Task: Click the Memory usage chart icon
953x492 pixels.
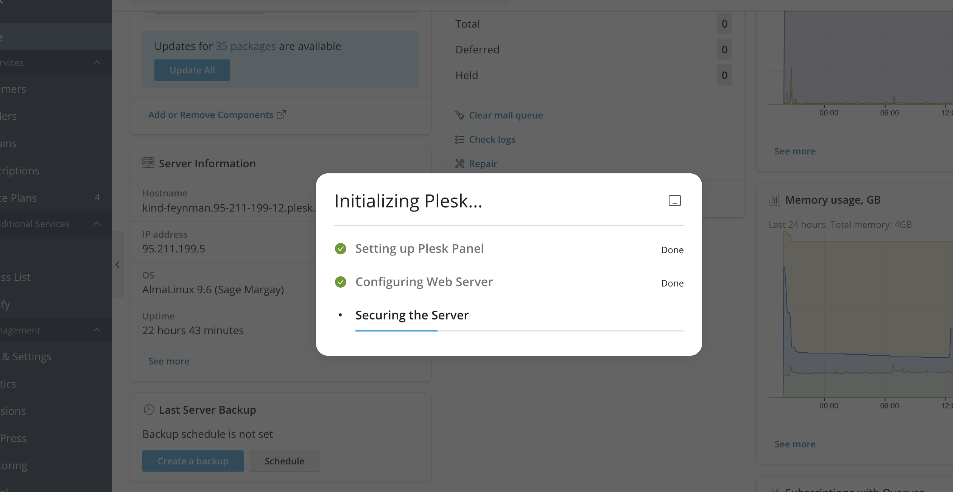Action: coord(774,200)
